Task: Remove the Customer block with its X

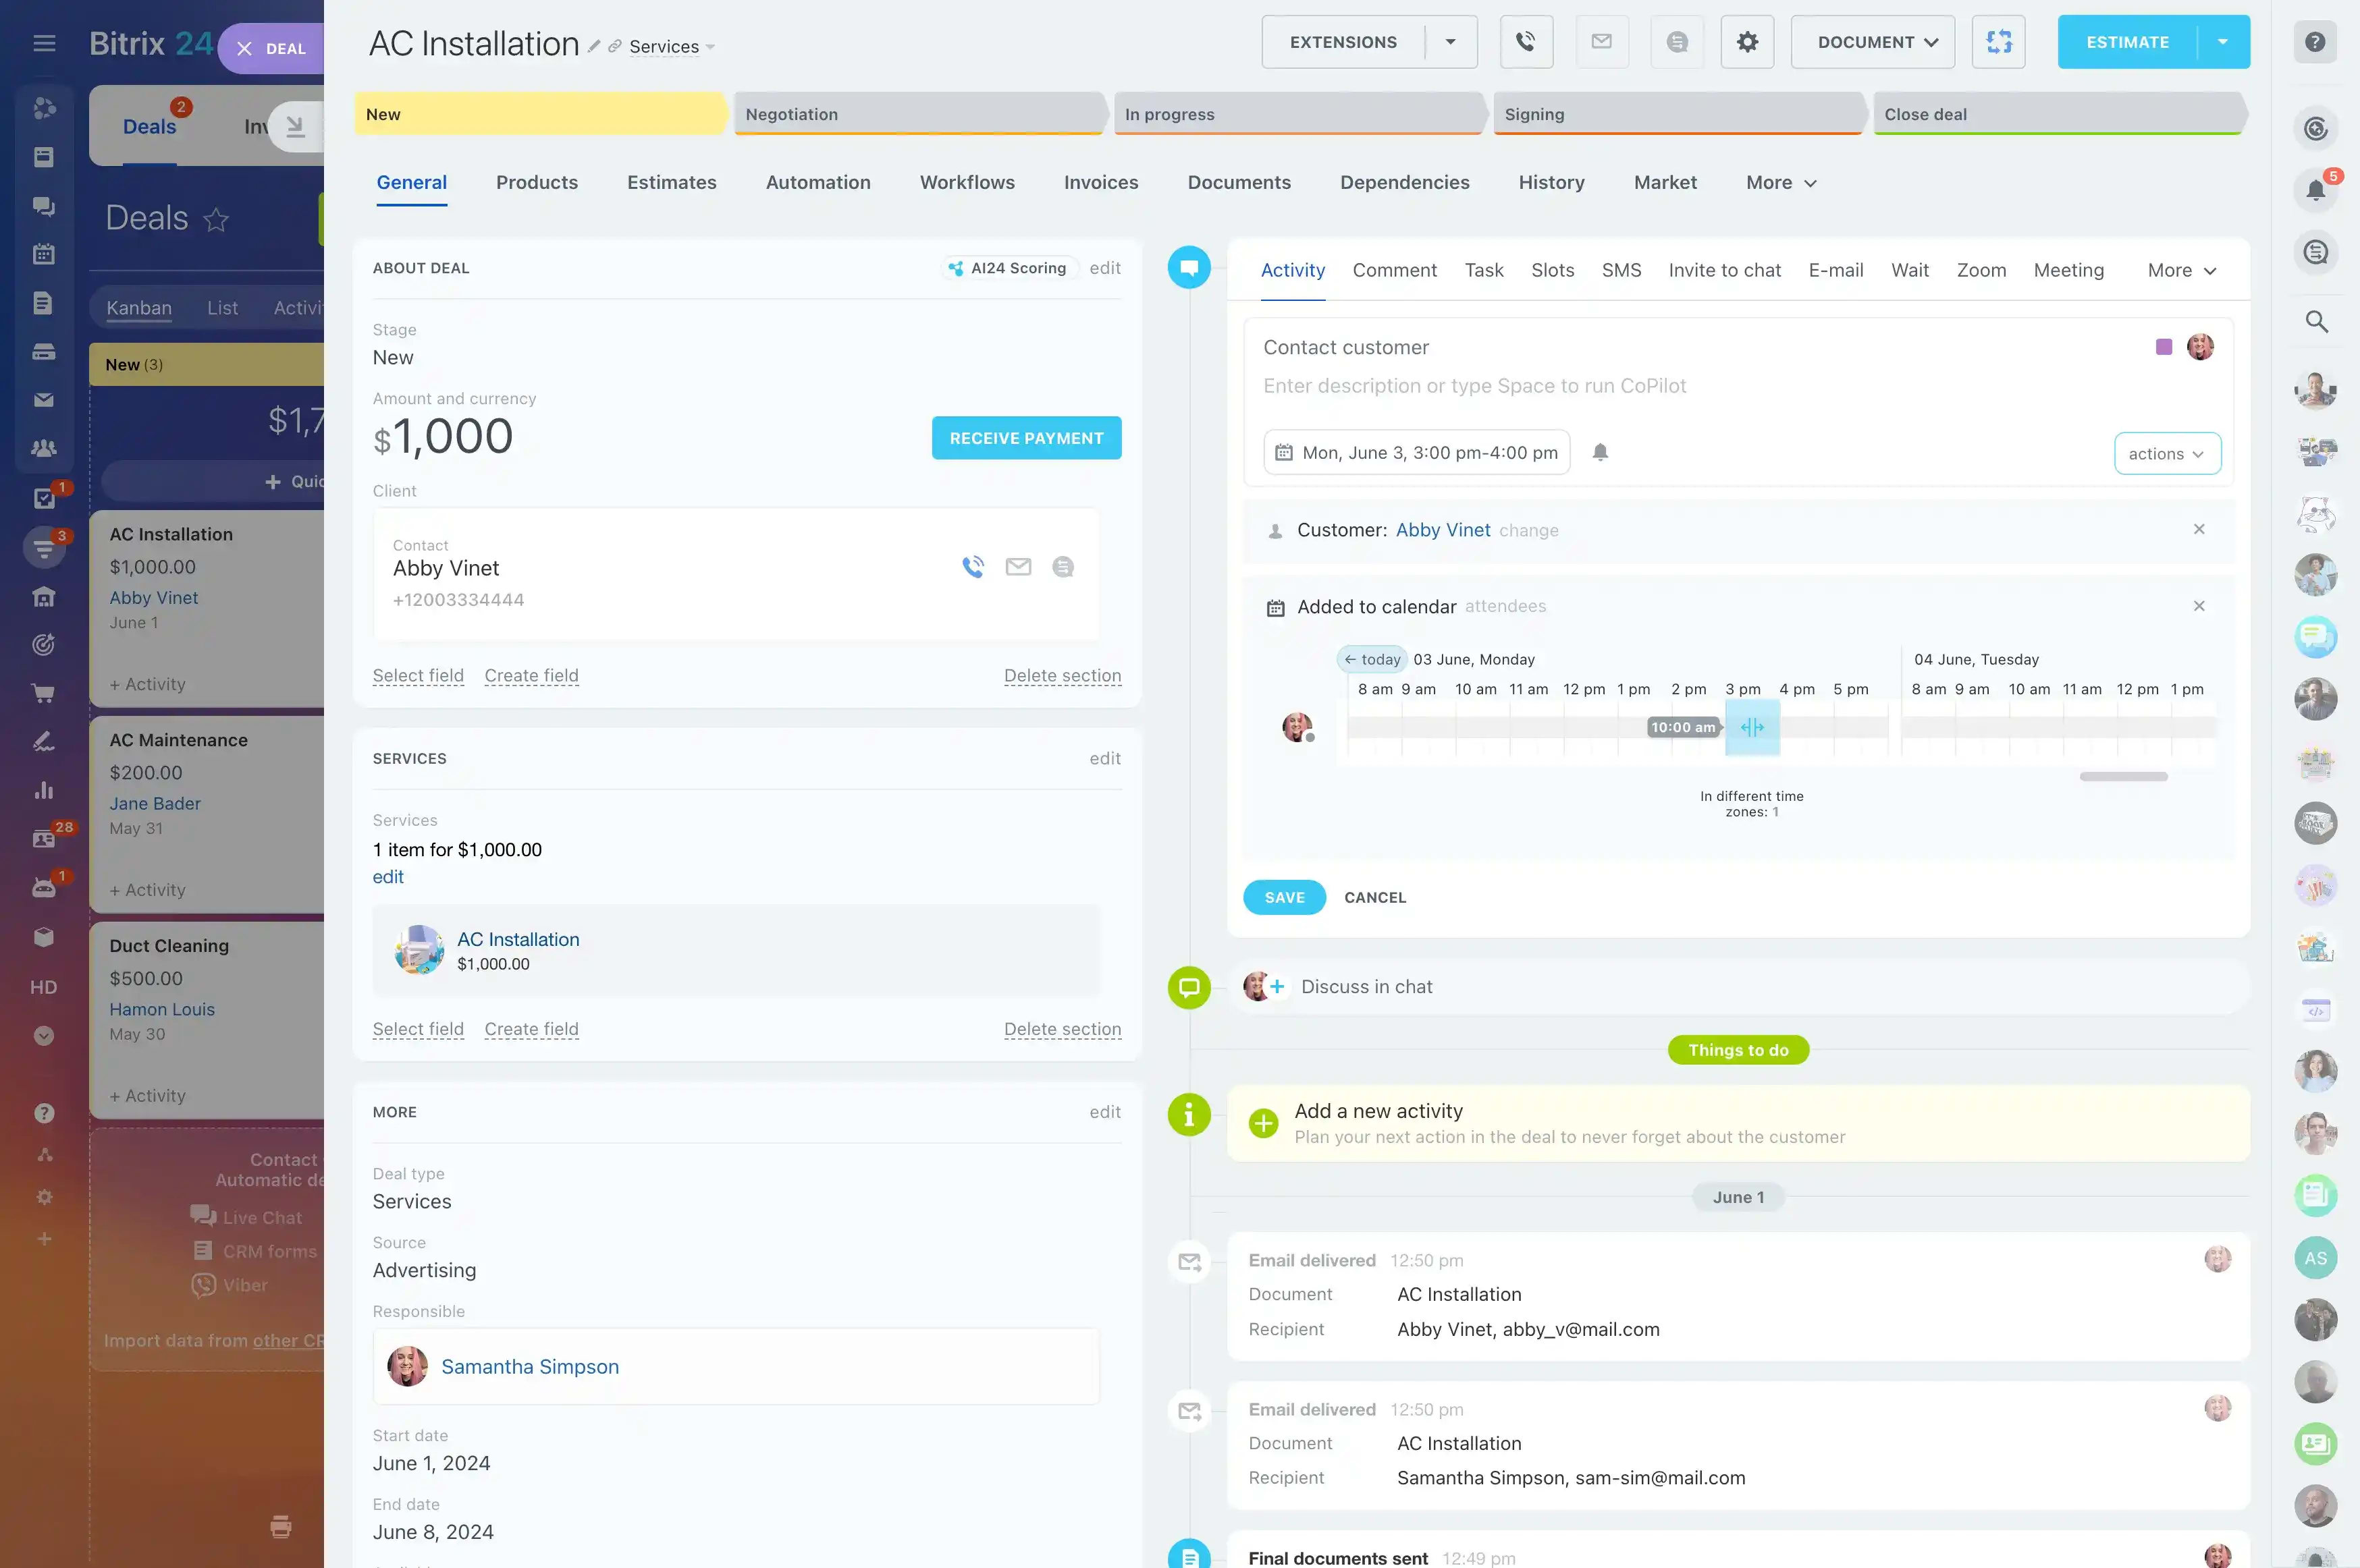Action: 2199,529
